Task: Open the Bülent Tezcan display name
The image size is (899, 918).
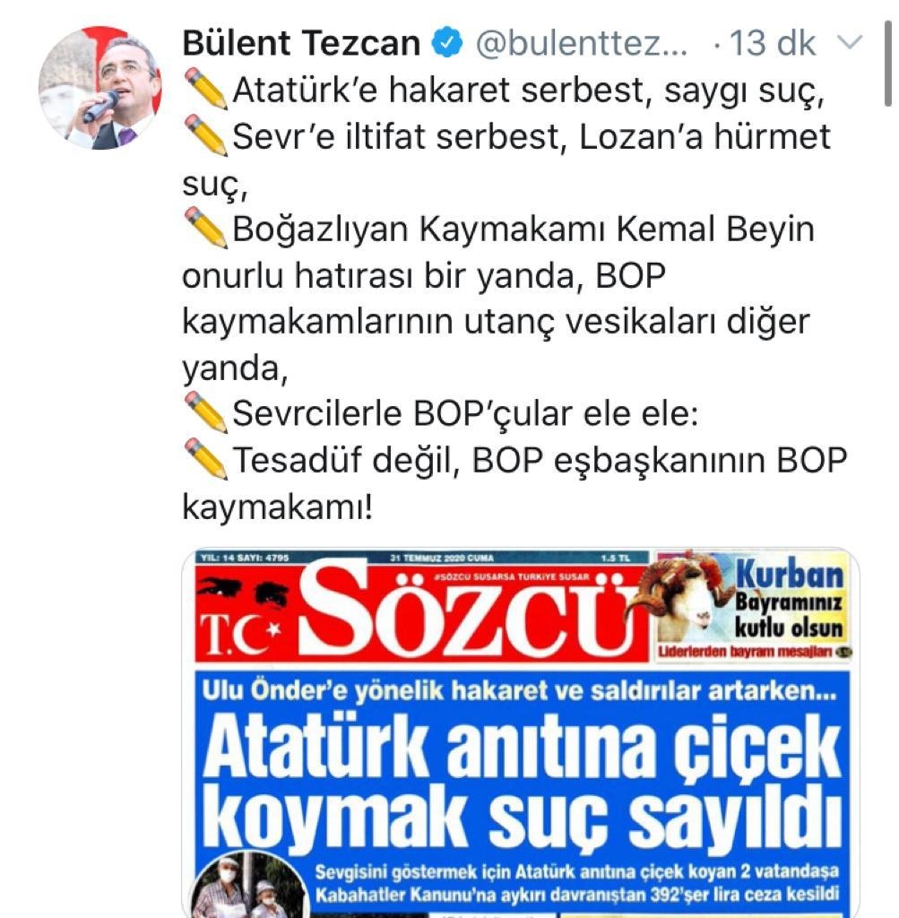Action: (301, 43)
